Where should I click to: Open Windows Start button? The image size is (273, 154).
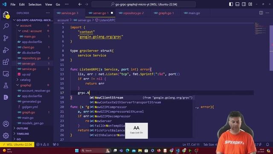[77, 151]
